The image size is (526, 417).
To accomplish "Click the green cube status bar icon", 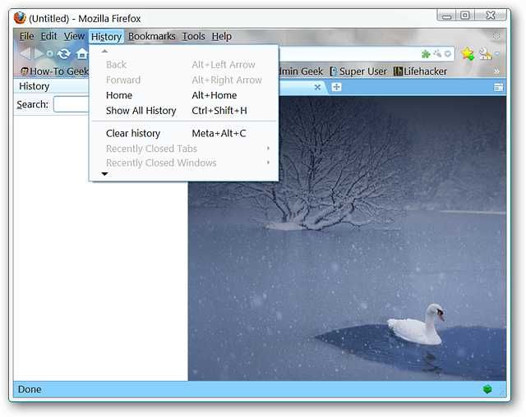I will point(487,389).
